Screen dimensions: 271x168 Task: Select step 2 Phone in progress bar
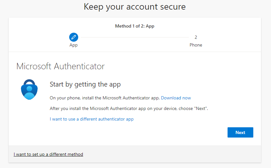coord(196,41)
